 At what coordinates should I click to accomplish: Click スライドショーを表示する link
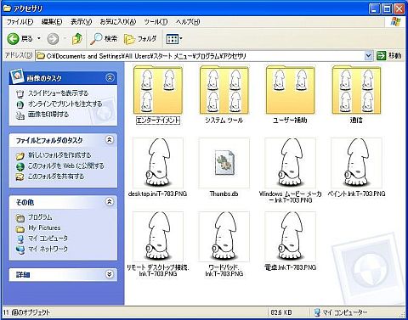click(58, 93)
